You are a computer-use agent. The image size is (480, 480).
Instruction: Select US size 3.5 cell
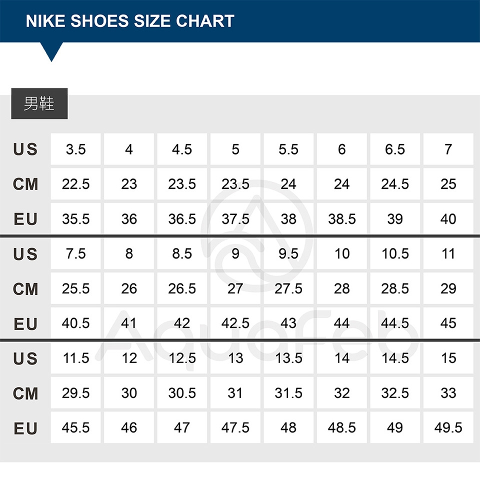[x=76, y=149]
